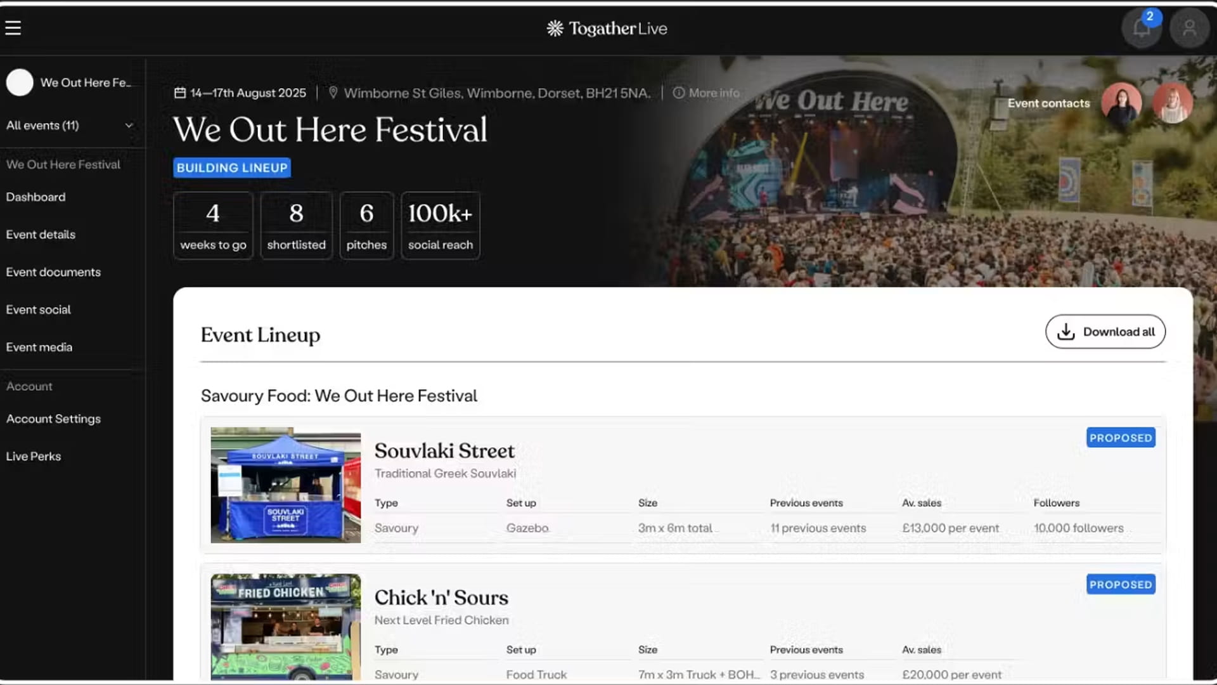Click the Togather Live logo

coord(607,29)
